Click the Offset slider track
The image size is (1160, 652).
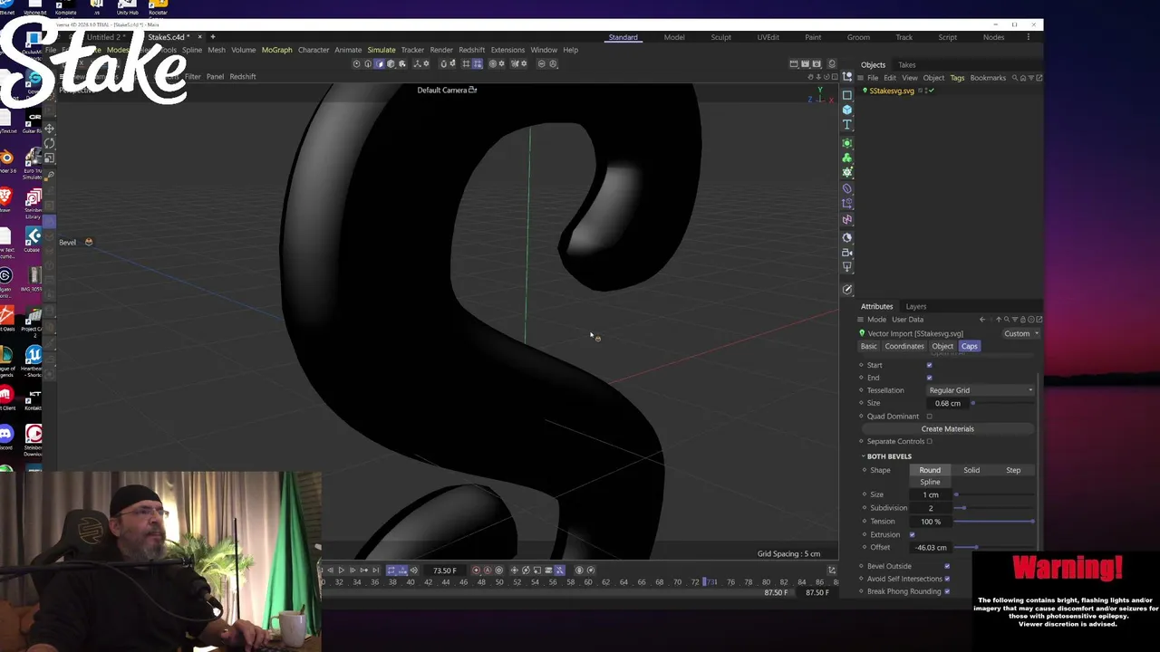coord(993,547)
